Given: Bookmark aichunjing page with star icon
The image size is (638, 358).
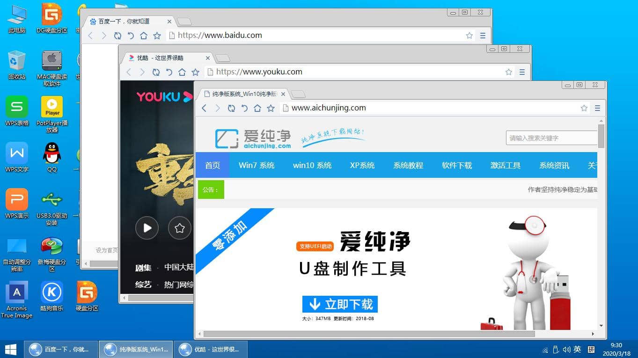Looking at the screenshot, I should (584, 108).
